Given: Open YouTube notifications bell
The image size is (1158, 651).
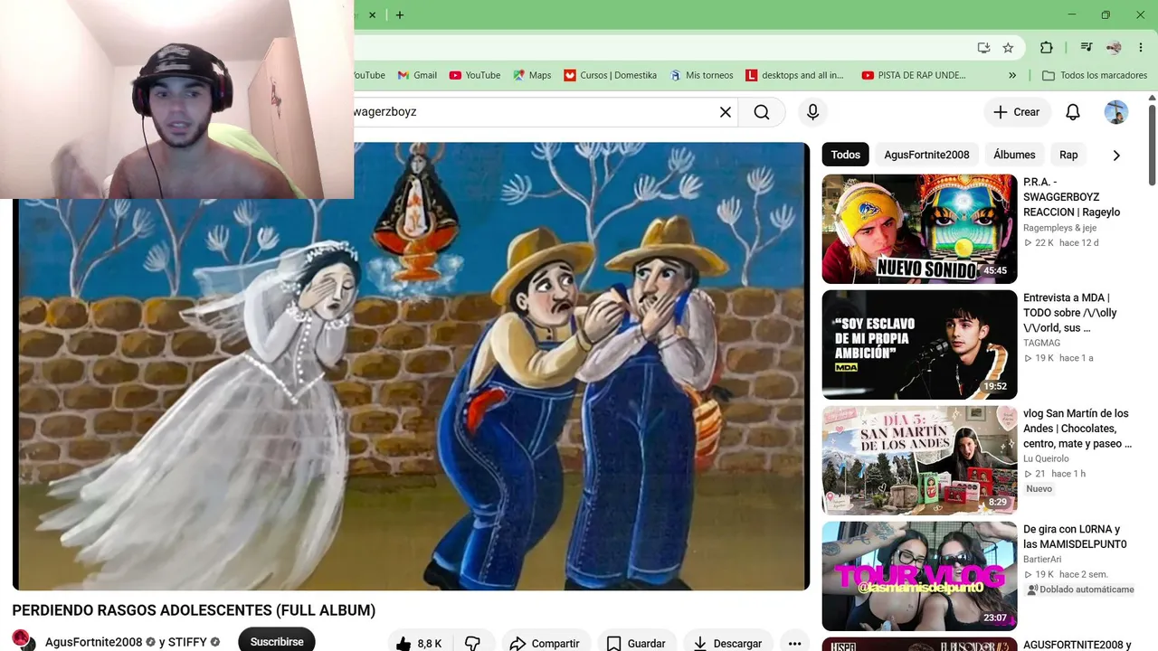Looking at the screenshot, I should (1073, 112).
